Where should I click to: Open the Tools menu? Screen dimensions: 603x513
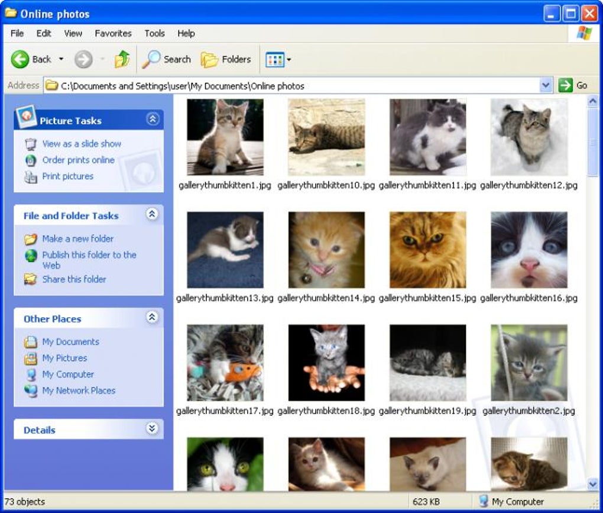(154, 34)
